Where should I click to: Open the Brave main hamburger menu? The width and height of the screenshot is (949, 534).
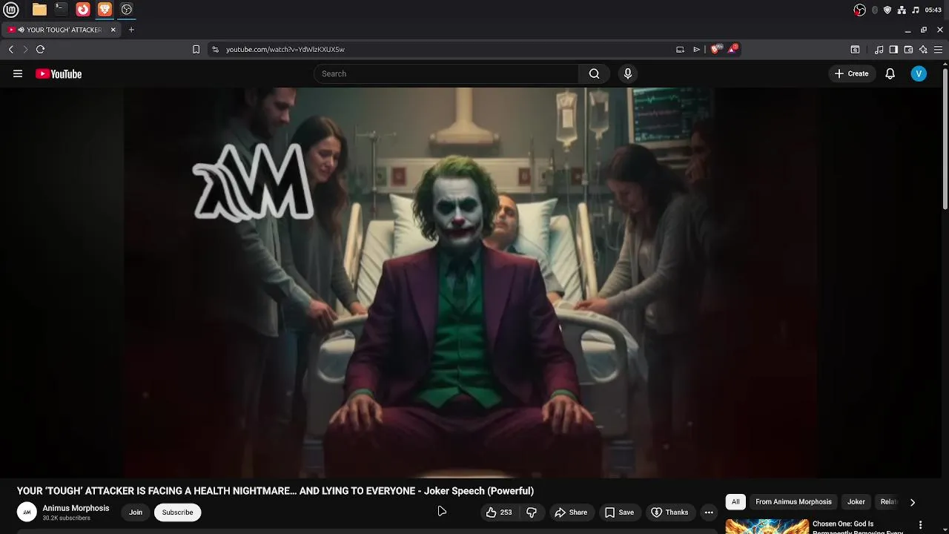click(x=938, y=50)
